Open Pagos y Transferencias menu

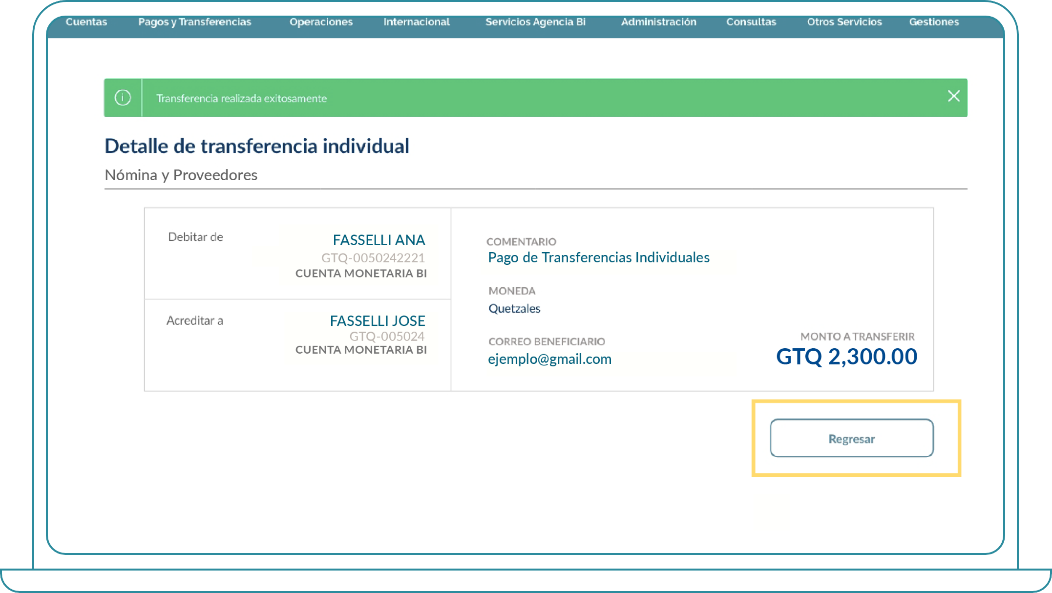coord(194,22)
